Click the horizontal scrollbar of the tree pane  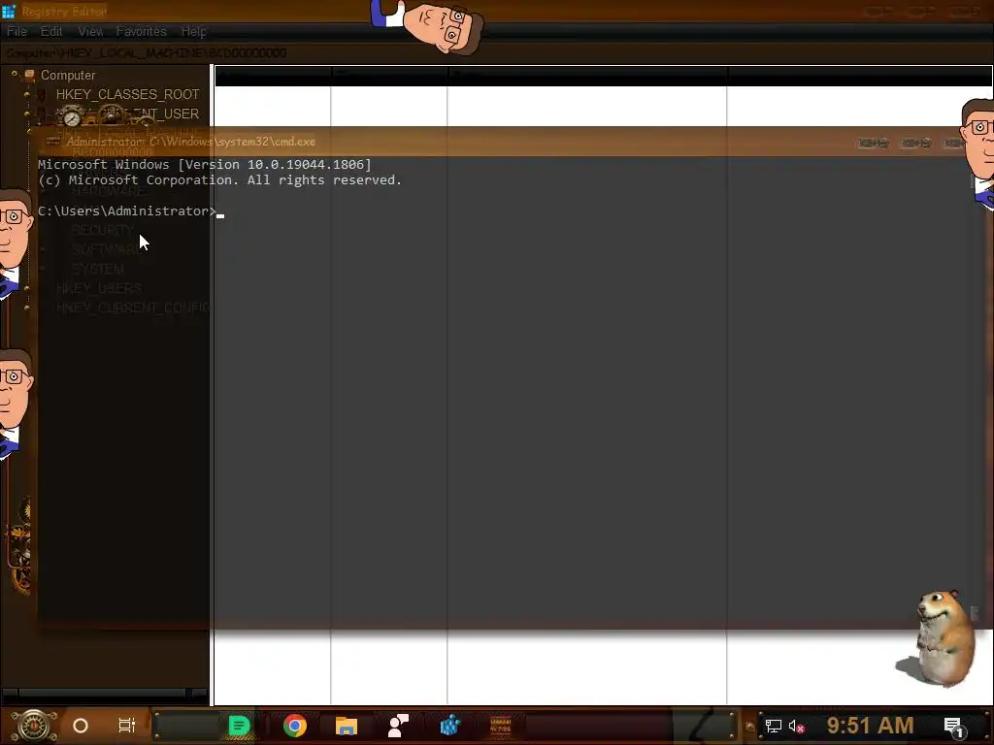[105, 693]
